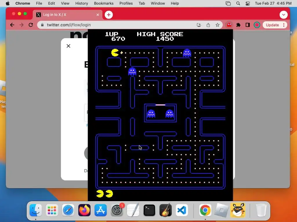The image size is (297, 222).
Task: Click the yellow Pac-Man character in maze
Action: pos(115,53)
